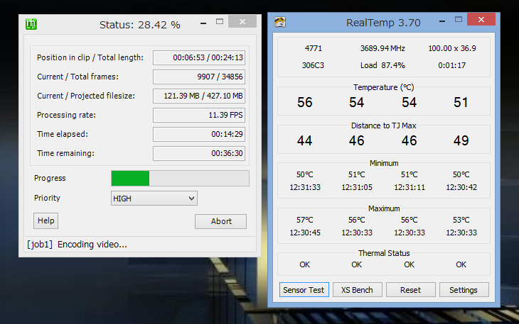Click the Distance to TJ Max value 44

click(304, 140)
